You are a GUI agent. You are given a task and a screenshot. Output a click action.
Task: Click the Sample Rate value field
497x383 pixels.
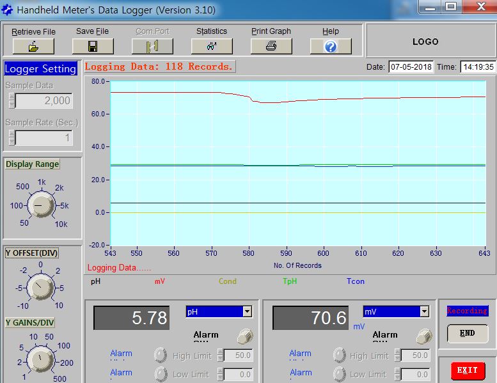(44, 138)
